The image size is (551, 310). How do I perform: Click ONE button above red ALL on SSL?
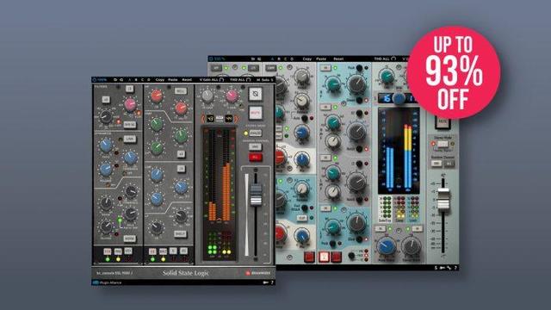click(255, 146)
